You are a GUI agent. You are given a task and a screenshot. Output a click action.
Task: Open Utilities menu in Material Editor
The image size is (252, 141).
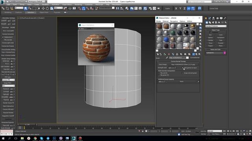[x=189, y=21]
